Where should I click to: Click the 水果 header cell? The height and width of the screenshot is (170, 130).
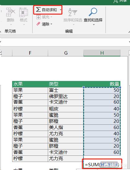[30, 84]
